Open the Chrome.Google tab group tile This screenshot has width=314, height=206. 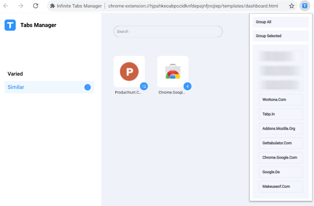(x=173, y=72)
